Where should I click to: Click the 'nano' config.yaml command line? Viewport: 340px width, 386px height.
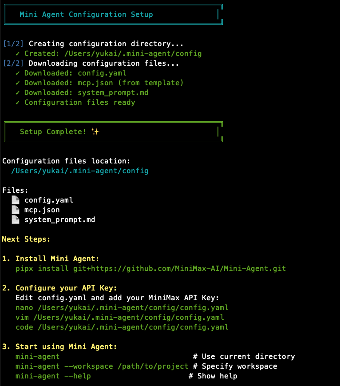[122, 307]
